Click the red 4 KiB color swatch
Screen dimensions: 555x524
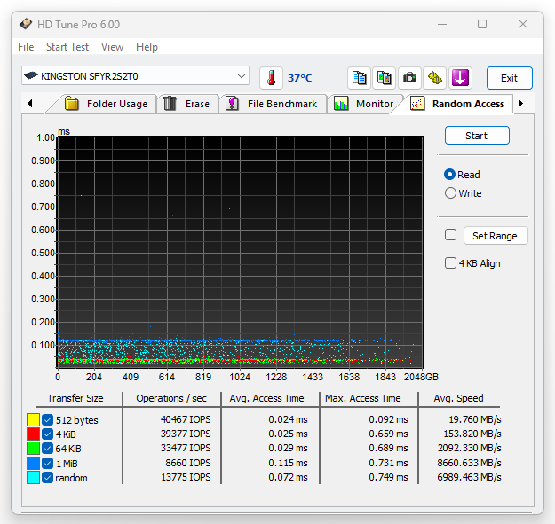(x=33, y=434)
